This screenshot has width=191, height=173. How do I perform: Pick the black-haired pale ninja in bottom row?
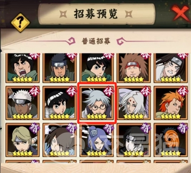pos(134,140)
